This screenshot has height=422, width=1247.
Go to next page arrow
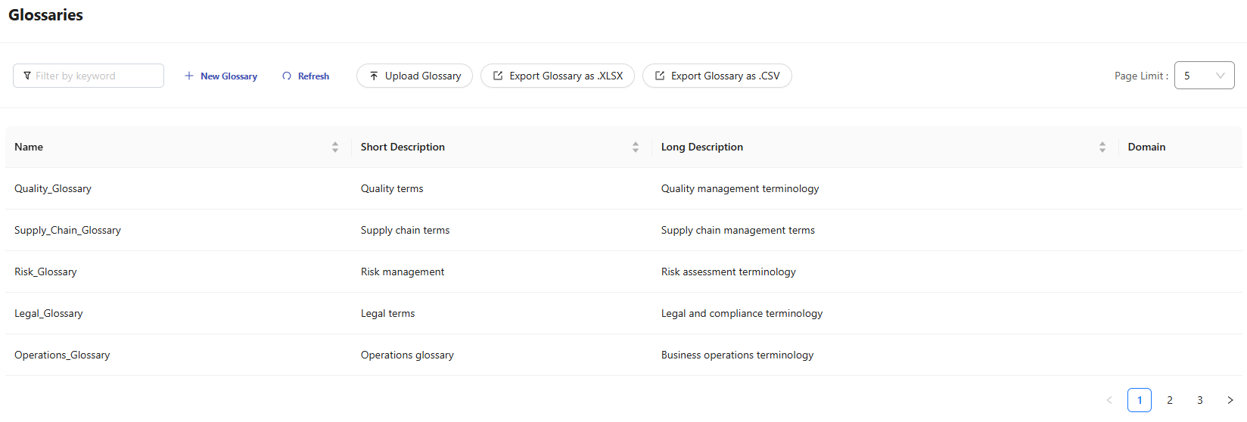[x=1230, y=400]
